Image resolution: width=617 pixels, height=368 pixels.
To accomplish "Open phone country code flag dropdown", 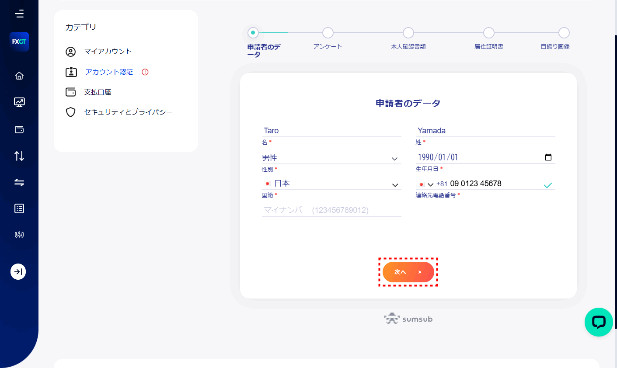I will point(425,184).
